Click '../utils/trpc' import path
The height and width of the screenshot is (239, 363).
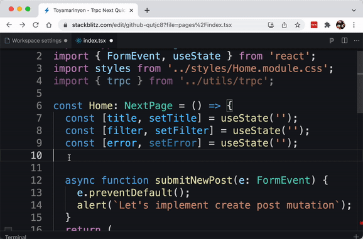[224, 81]
